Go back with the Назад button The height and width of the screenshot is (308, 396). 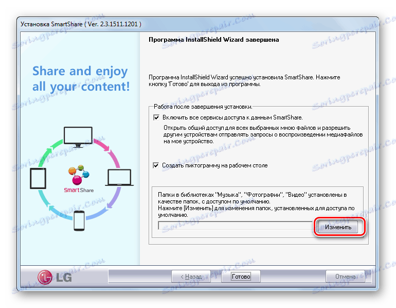pos(191,277)
